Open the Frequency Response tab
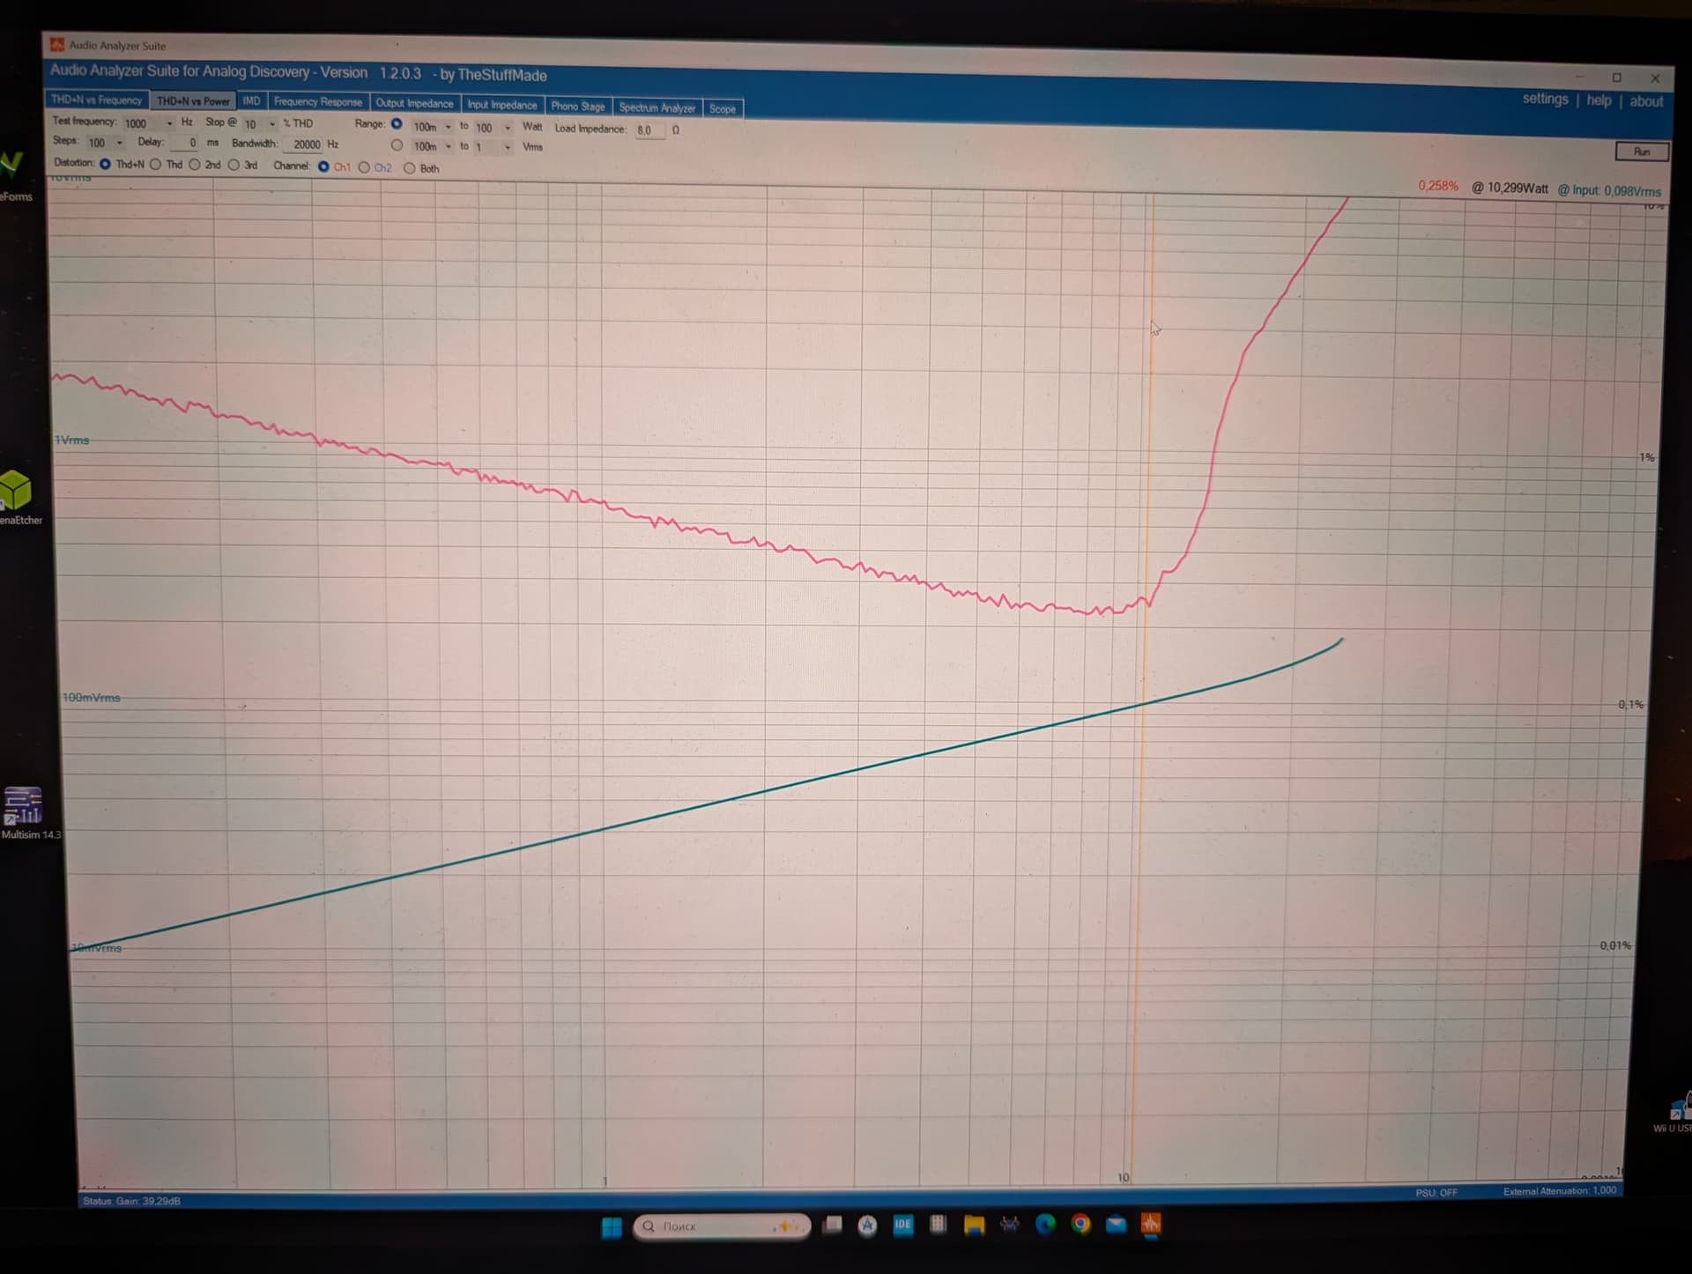The width and height of the screenshot is (1692, 1274). (318, 102)
